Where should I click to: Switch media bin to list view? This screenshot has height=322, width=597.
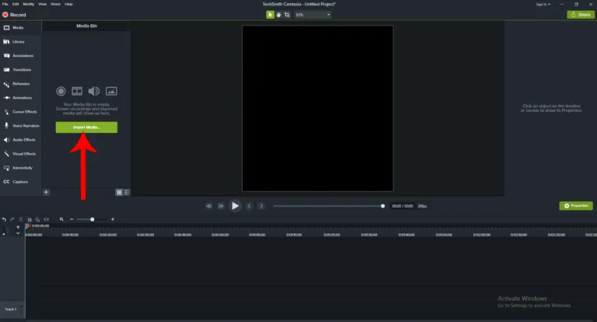coord(127,191)
